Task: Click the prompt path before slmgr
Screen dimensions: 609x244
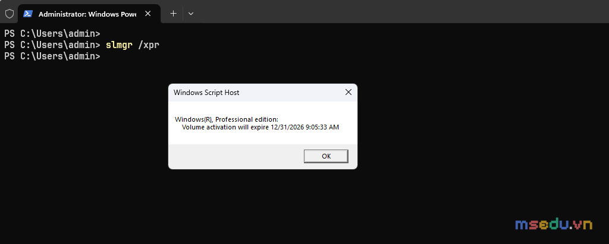Action: tap(52, 45)
